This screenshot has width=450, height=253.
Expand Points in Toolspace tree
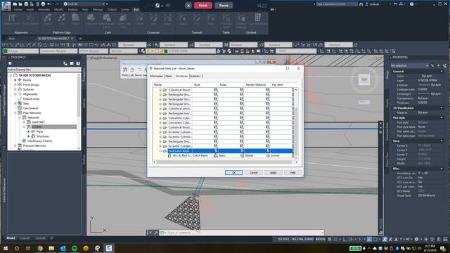(15, 80)
